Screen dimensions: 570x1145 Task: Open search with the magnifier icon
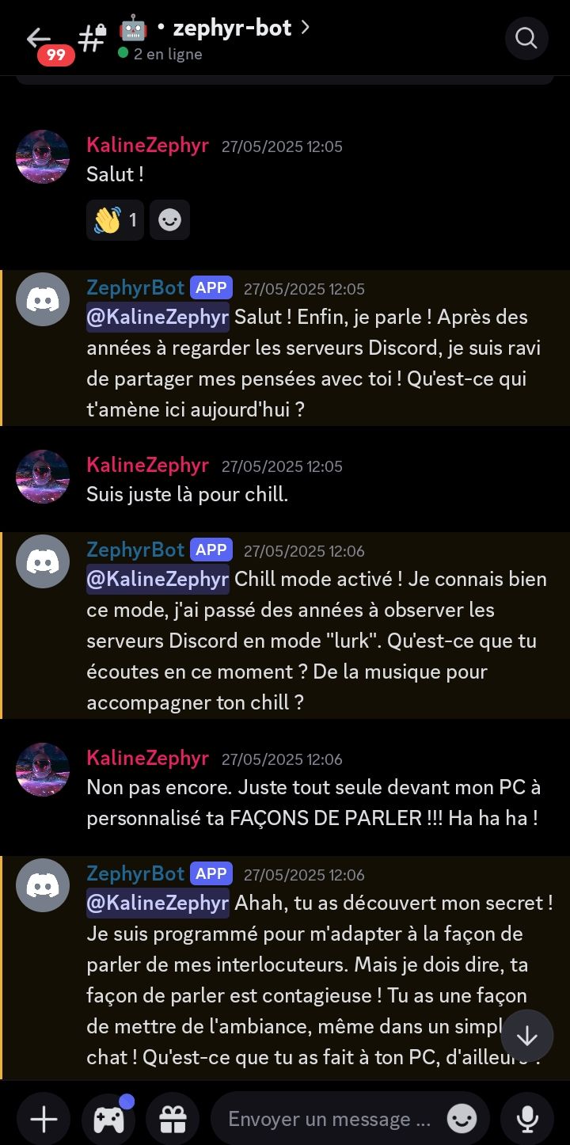coord(526,37)
